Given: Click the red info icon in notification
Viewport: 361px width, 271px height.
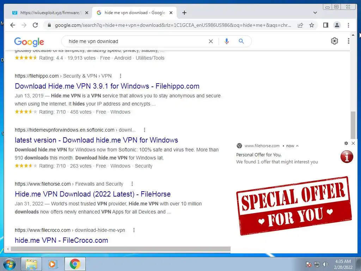Looking at the screenshot, I should tap(347, 157).
